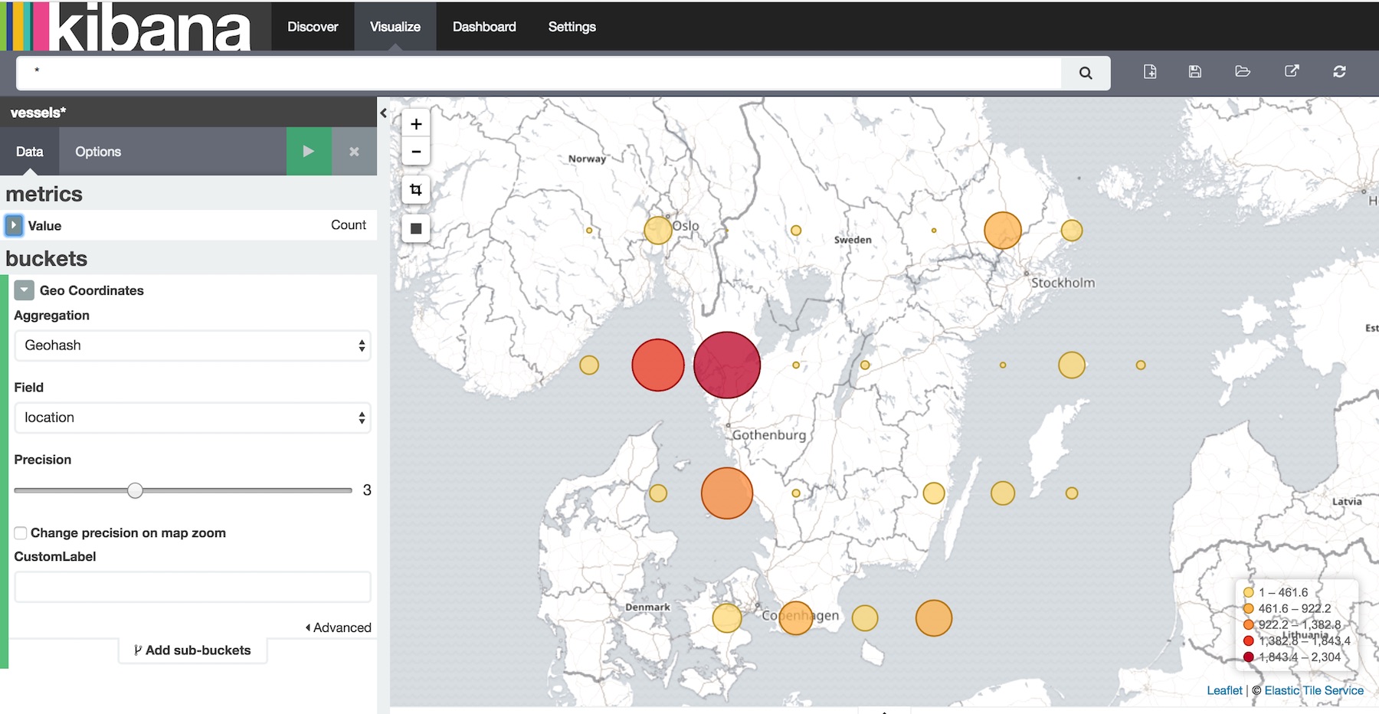Viewport: 1379px width, 714px height.
Task: Draw a rectangle filter on map
Action: click(416, 228)
